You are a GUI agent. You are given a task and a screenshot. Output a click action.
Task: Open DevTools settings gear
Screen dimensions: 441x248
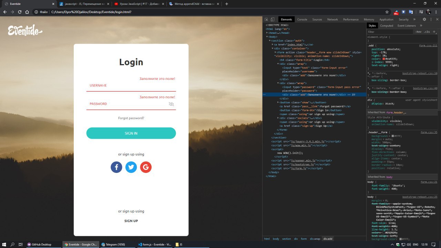(424, 19)
